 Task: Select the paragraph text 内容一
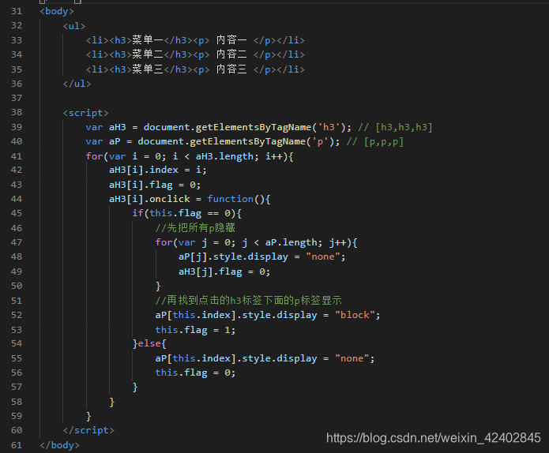[231, 40]
